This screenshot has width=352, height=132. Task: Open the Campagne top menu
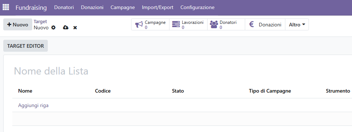pos(122,7)
